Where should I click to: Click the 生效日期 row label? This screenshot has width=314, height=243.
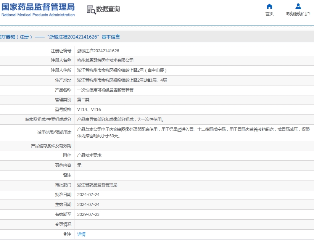(x=63, y=204)
